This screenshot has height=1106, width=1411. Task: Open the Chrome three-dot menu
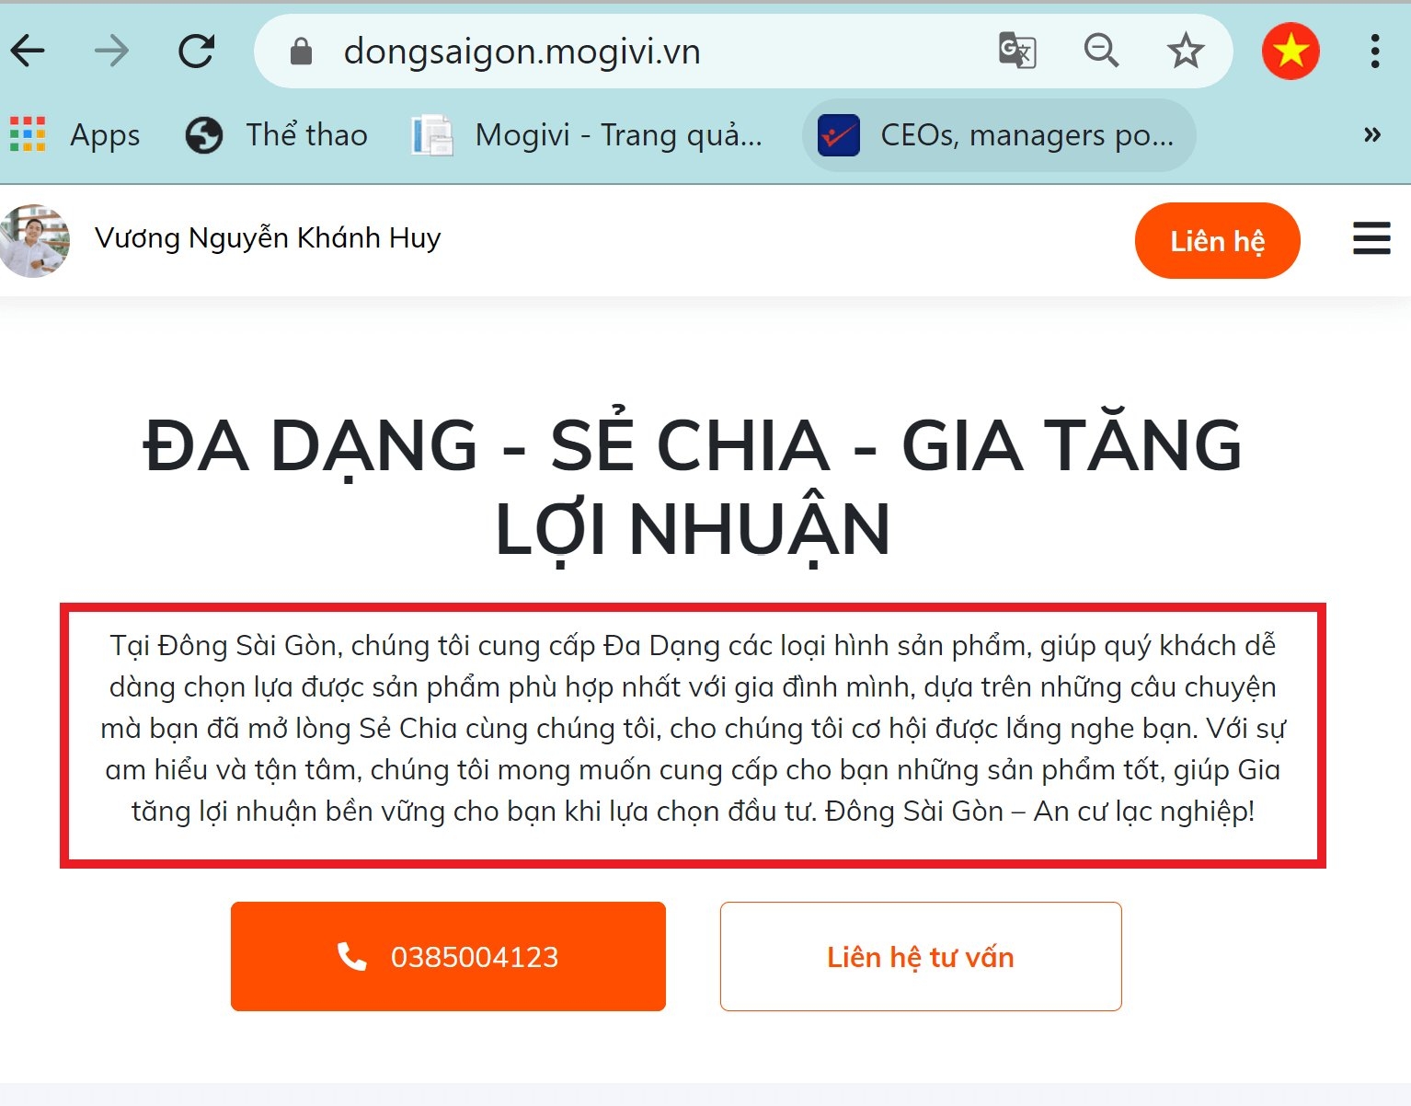pyautogui.click(x=1375, y=52)
